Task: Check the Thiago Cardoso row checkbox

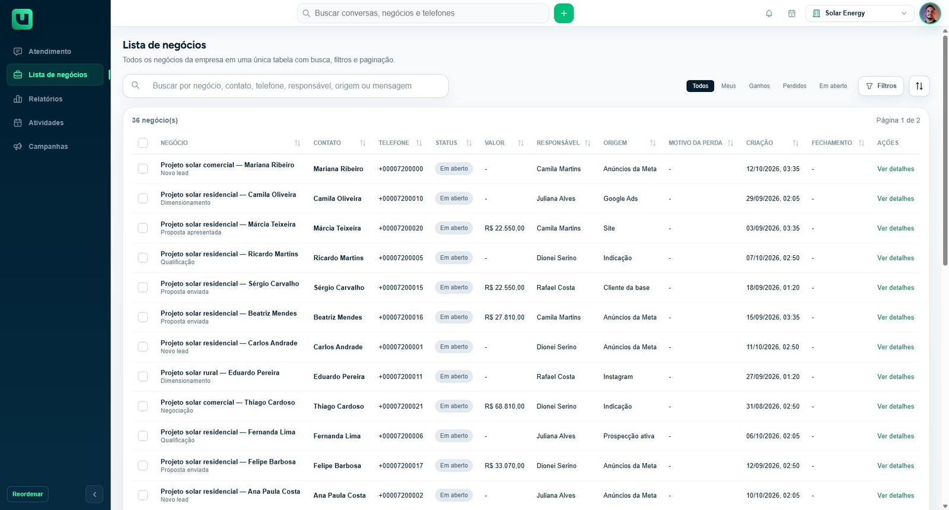Action: 142,406
